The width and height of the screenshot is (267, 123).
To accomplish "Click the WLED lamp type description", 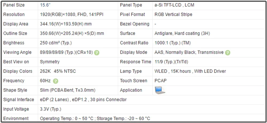I will 190,71.
